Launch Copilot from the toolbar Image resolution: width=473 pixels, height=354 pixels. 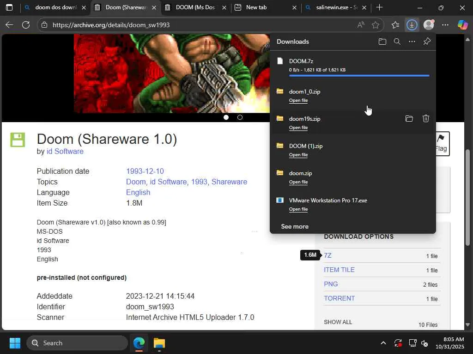pos(462,25)
